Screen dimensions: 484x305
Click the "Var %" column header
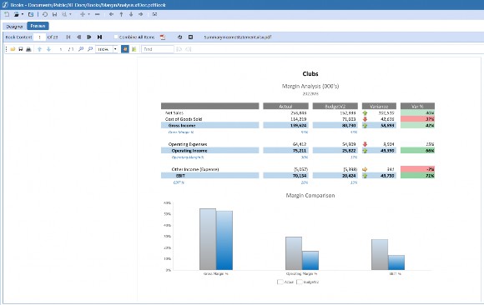pyautogui.click(x=417, y=106)
